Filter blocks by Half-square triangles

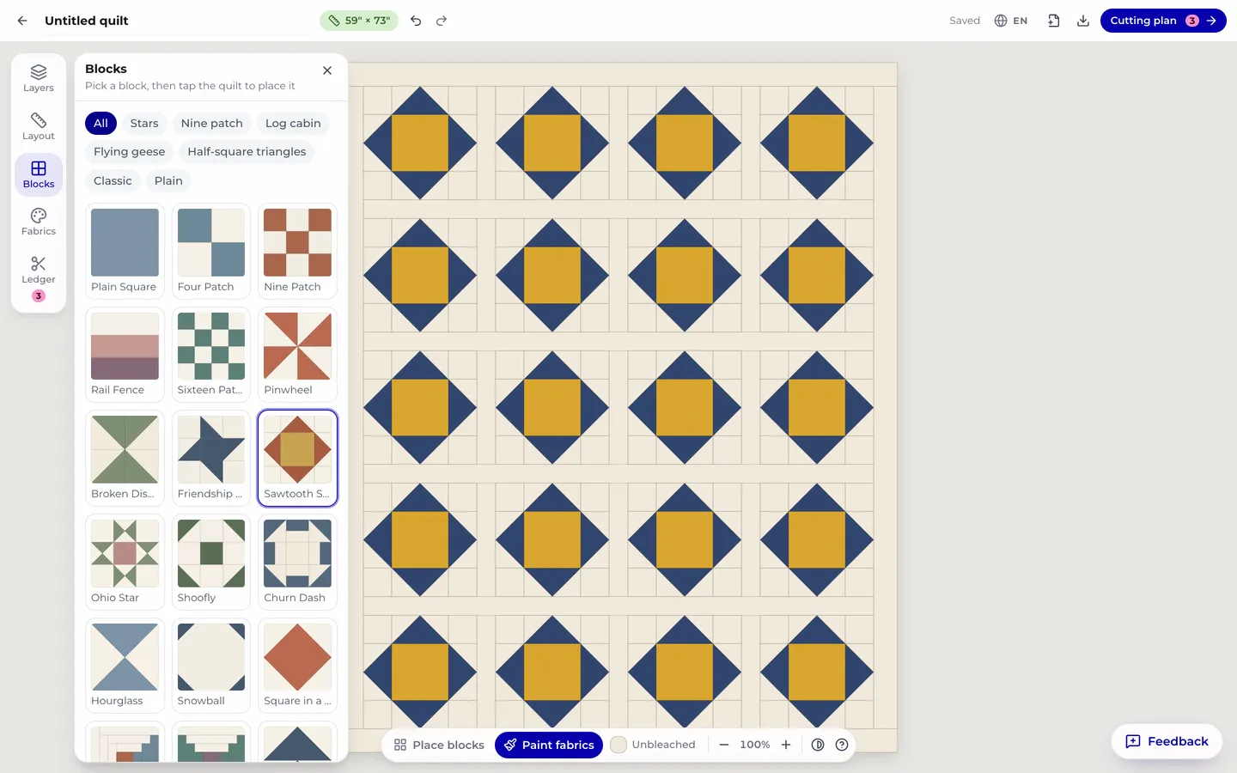(x=247, y=152)
